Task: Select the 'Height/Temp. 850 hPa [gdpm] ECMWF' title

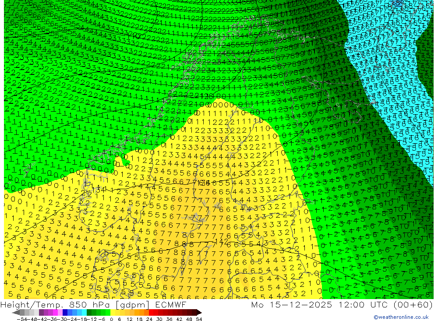Action: (93, 305)
